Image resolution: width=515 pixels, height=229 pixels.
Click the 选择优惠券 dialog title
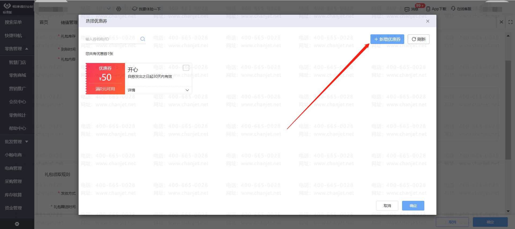tap(96, 21)
